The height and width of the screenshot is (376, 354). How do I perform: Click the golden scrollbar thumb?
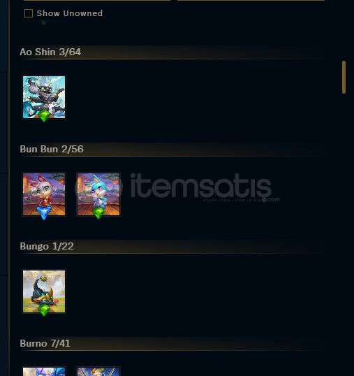344,77
